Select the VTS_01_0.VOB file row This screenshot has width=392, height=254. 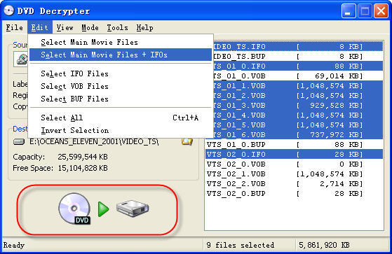point(298,76)
